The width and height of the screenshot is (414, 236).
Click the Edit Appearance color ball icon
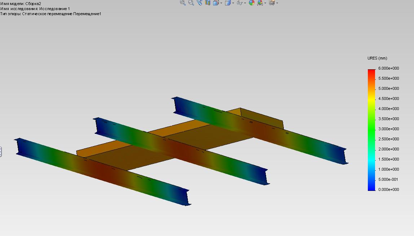pyautogui.click(x=252, y=3)
